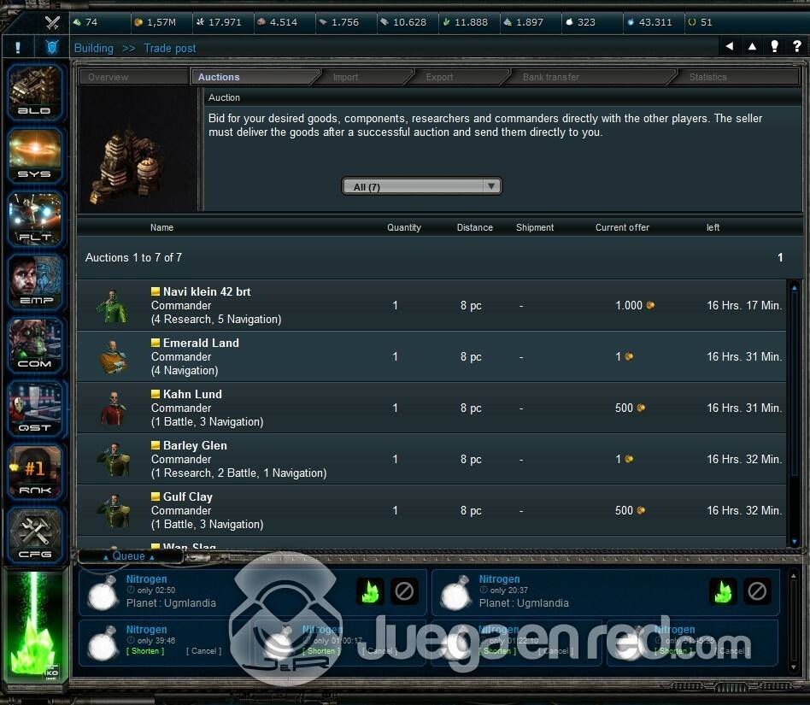The width and height of the screenshot is (810, 705).
Task: Open the Navi klein 42 brt auction
Action: point(207,291)
